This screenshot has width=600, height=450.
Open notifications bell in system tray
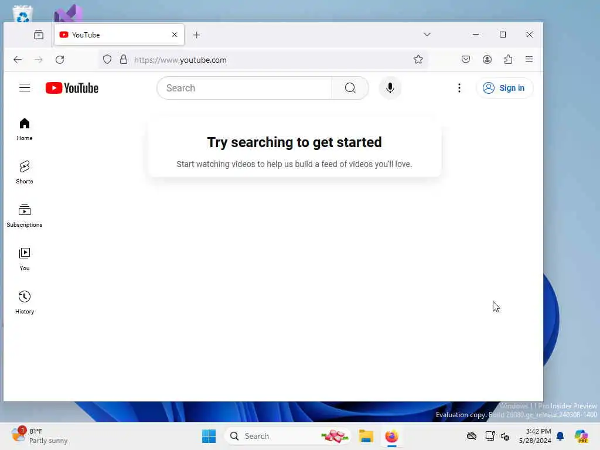tap(560, 436)
